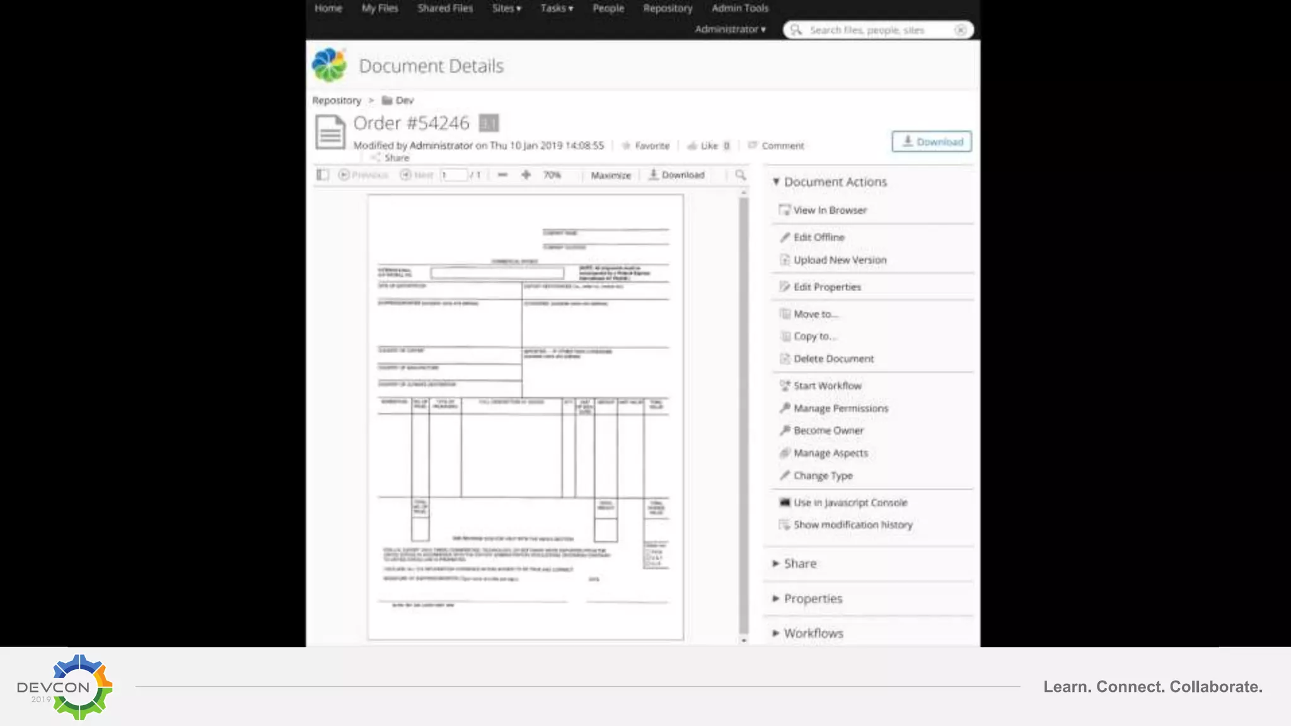Mark document as Favorite with star icon

[x=626, y=146]
